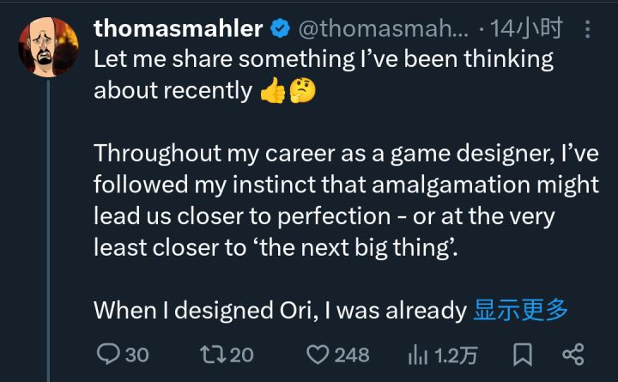Click the thumbs up emoji in tweet
Screen dimensions: 618x382
271,91
